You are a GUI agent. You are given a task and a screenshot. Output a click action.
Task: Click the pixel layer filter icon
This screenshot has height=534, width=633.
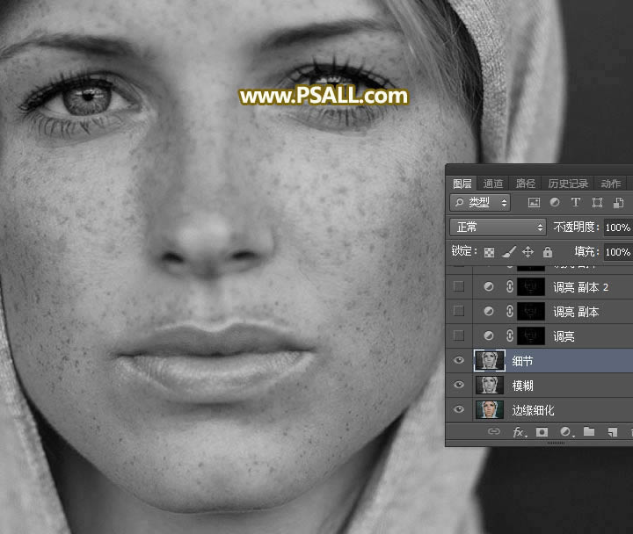(x=534, y=203)
